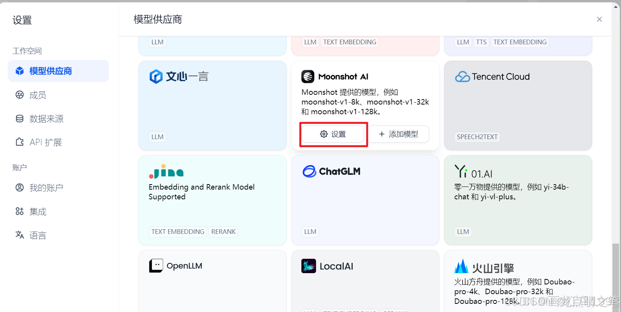Click the LocalAI logo icon

coord(309,266)
